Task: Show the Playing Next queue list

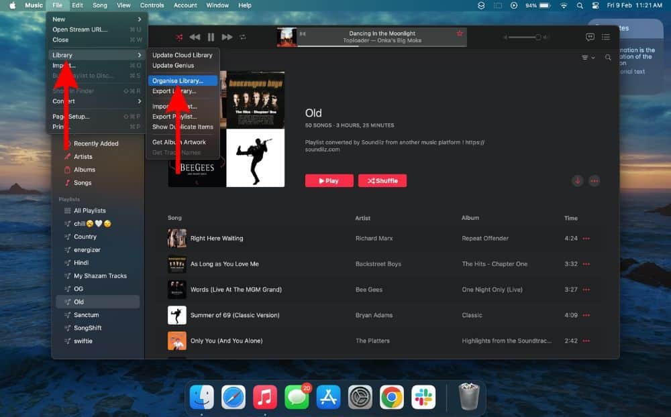Action: tap(606, 38)
